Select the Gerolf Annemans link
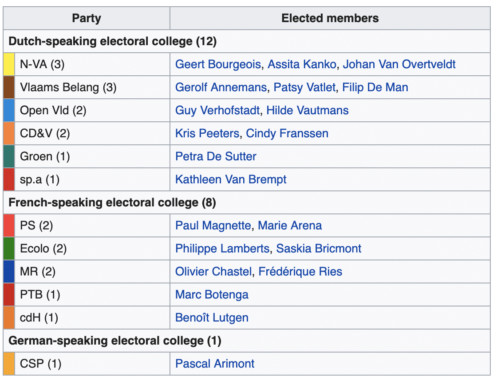 pos(221,88)
